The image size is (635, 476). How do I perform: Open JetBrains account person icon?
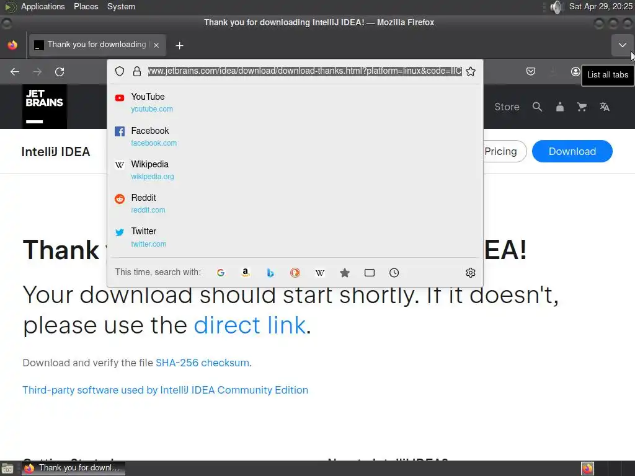coord(560,107)
